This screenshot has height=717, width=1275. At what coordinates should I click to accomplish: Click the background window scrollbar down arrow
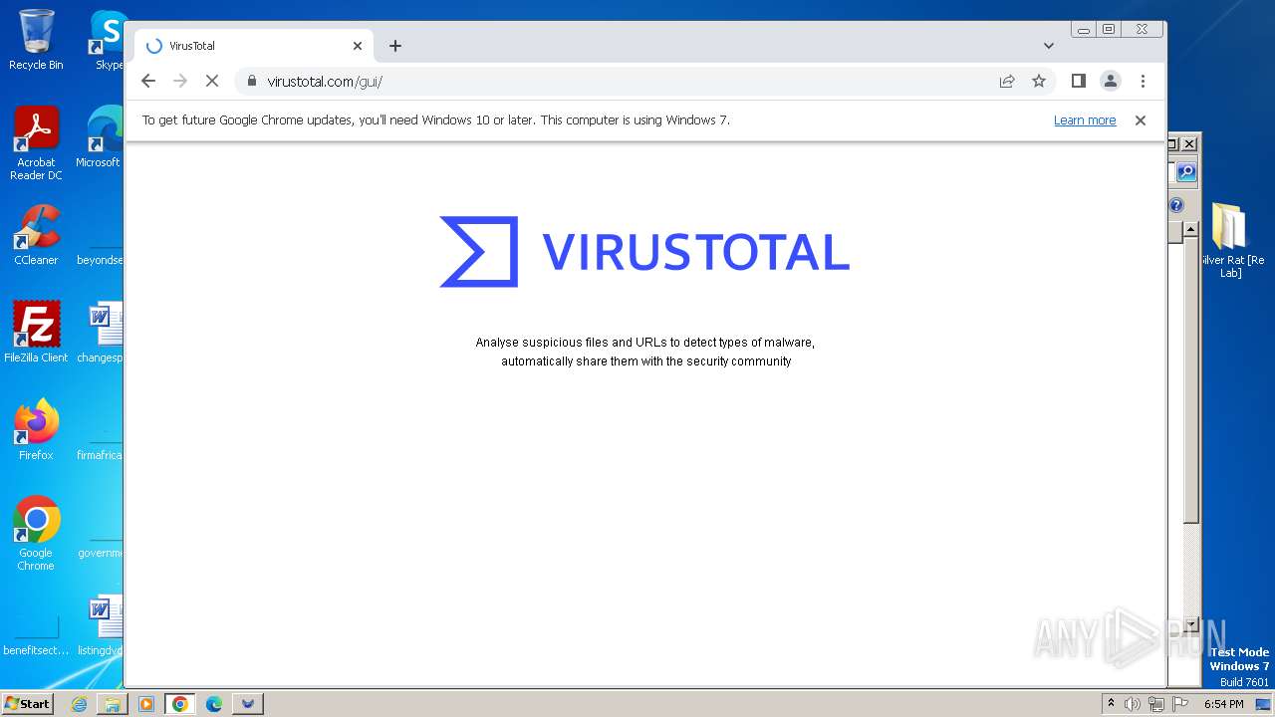(x=1191, y=624)
